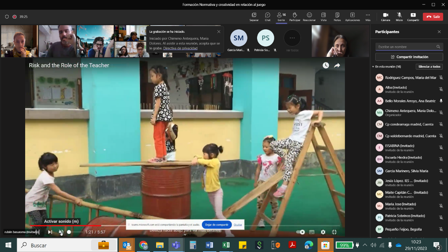Screen dimensions: 448x252
Task: Open the Aplicaciones plus icon
Action: click(x=352, y=15)
